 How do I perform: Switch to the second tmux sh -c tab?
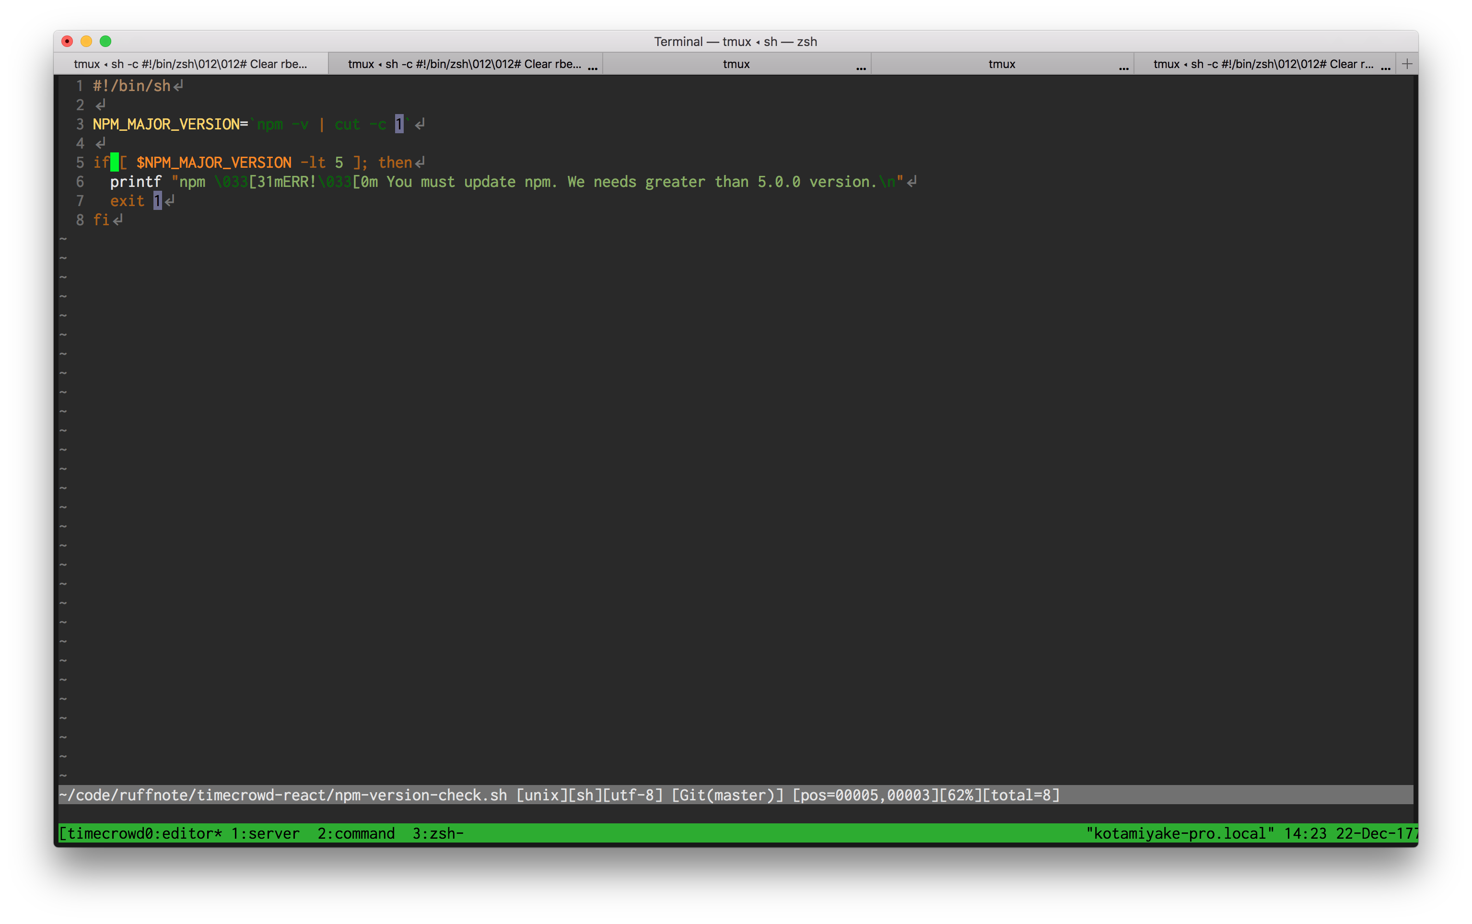(x=465, y=64)
